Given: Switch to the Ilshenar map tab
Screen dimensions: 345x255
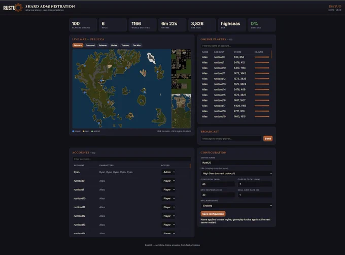Looking at the screenshot, I should 103,45.
